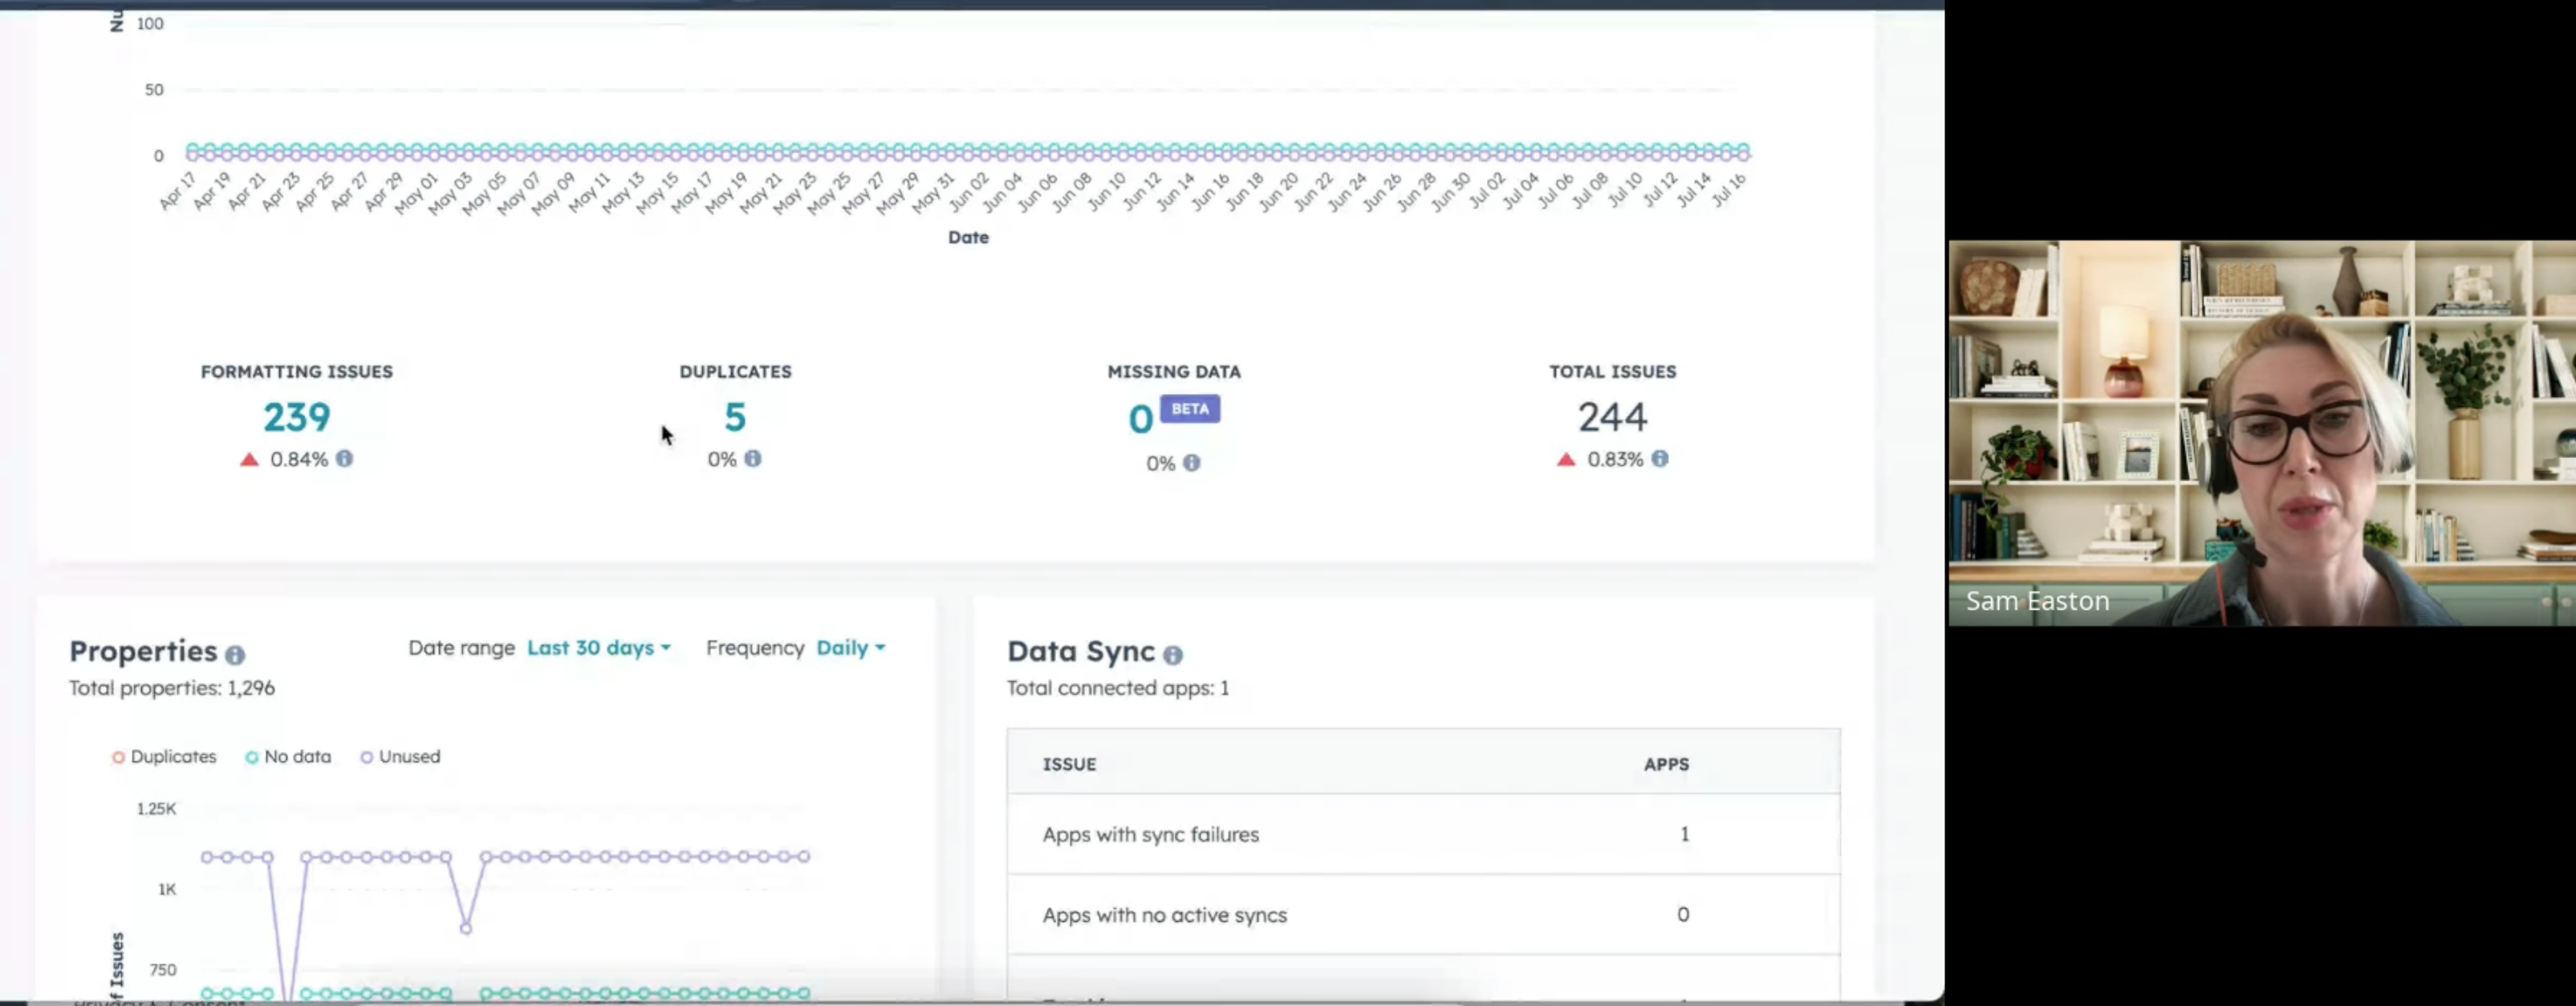Viewport: 2576px width, 1006px height.
Task: Click the info icon next to Properties heading
Action: [x=235, y=655]
